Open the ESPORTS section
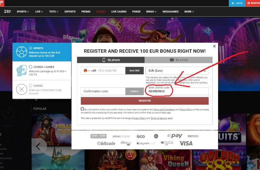The width and height of the screenshot is (260, 170). point(70,12)
